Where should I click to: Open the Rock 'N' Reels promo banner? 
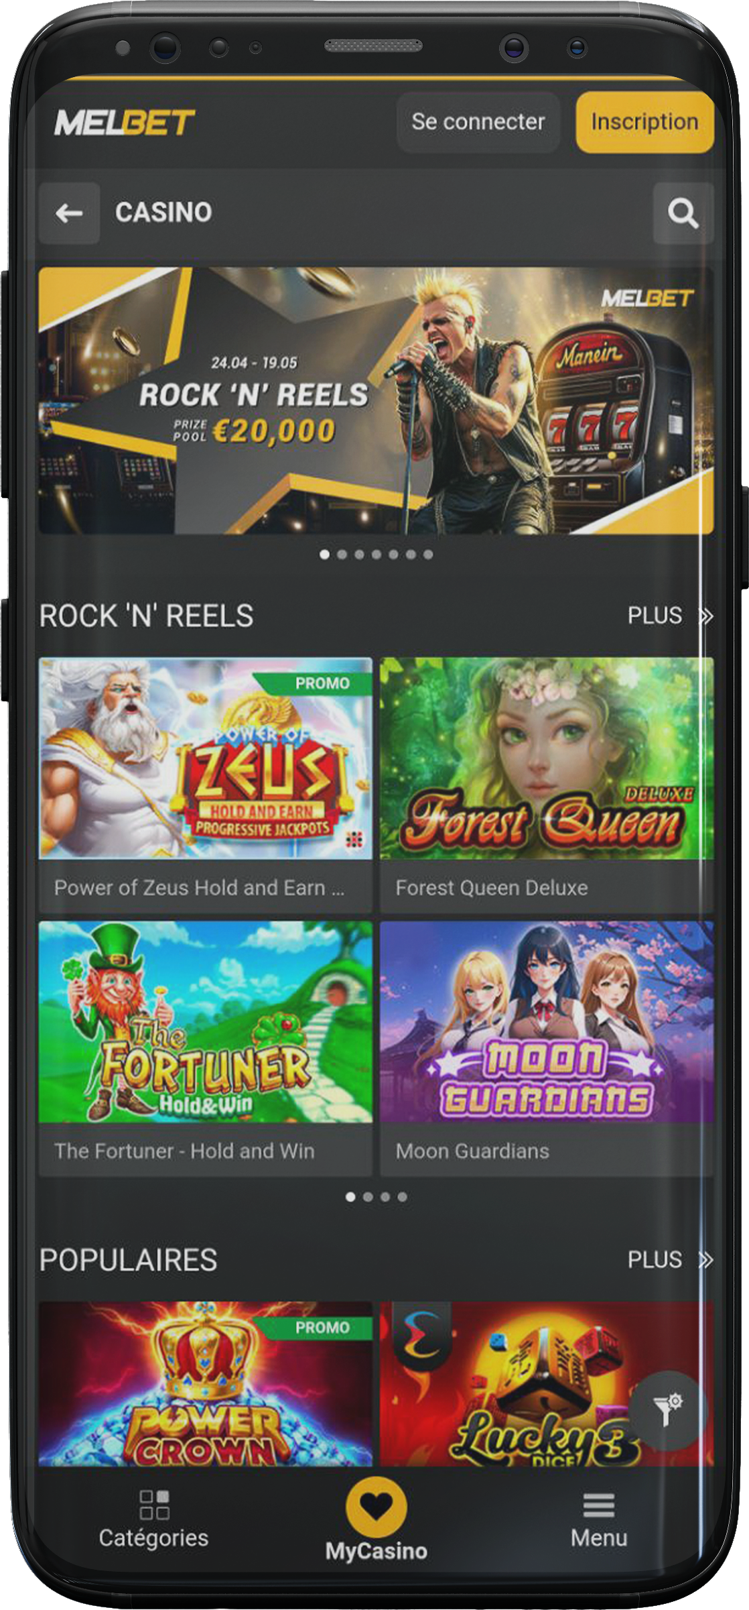(x=376, y=401)
